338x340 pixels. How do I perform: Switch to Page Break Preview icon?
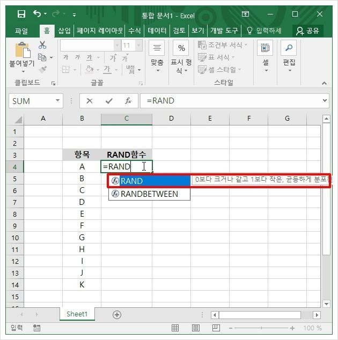tap(216, 328)
